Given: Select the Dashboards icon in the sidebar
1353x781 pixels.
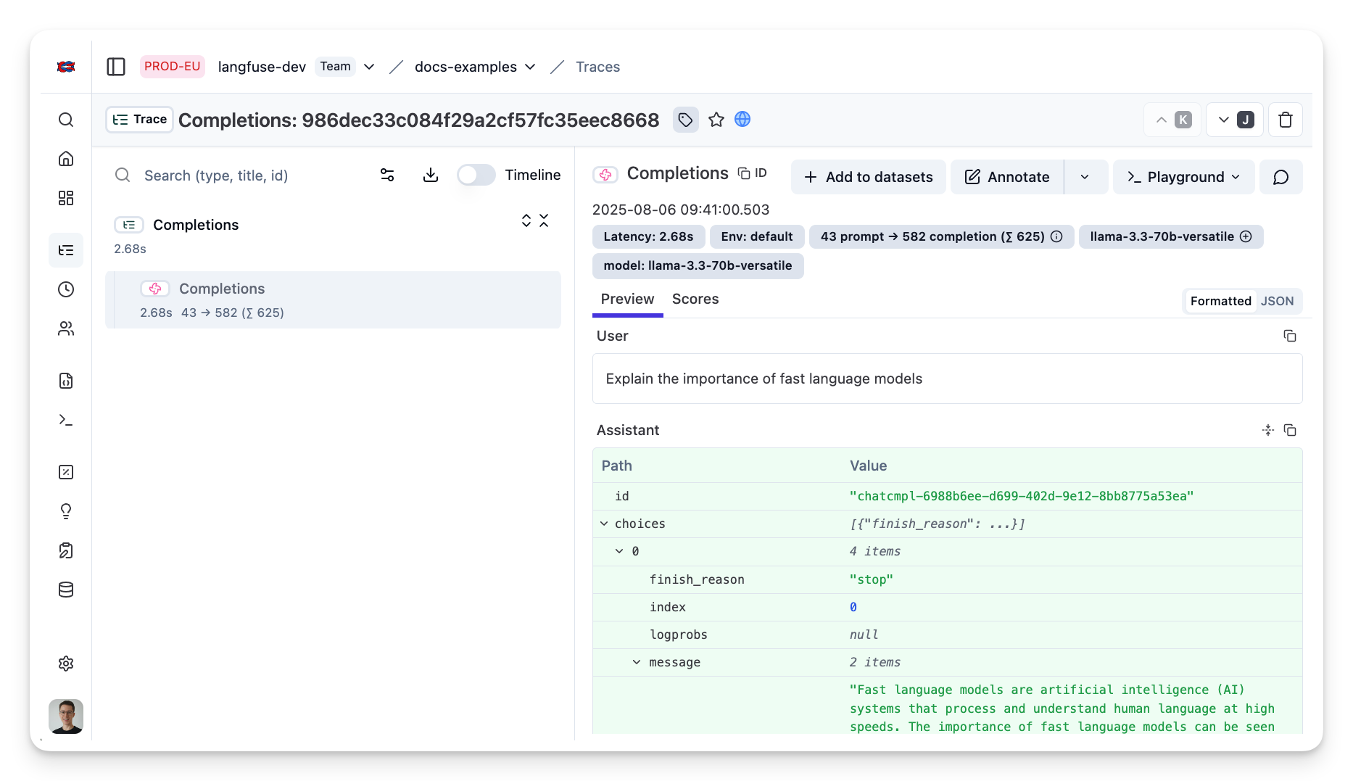Looking at the screenshot, I should pos(66,198).
